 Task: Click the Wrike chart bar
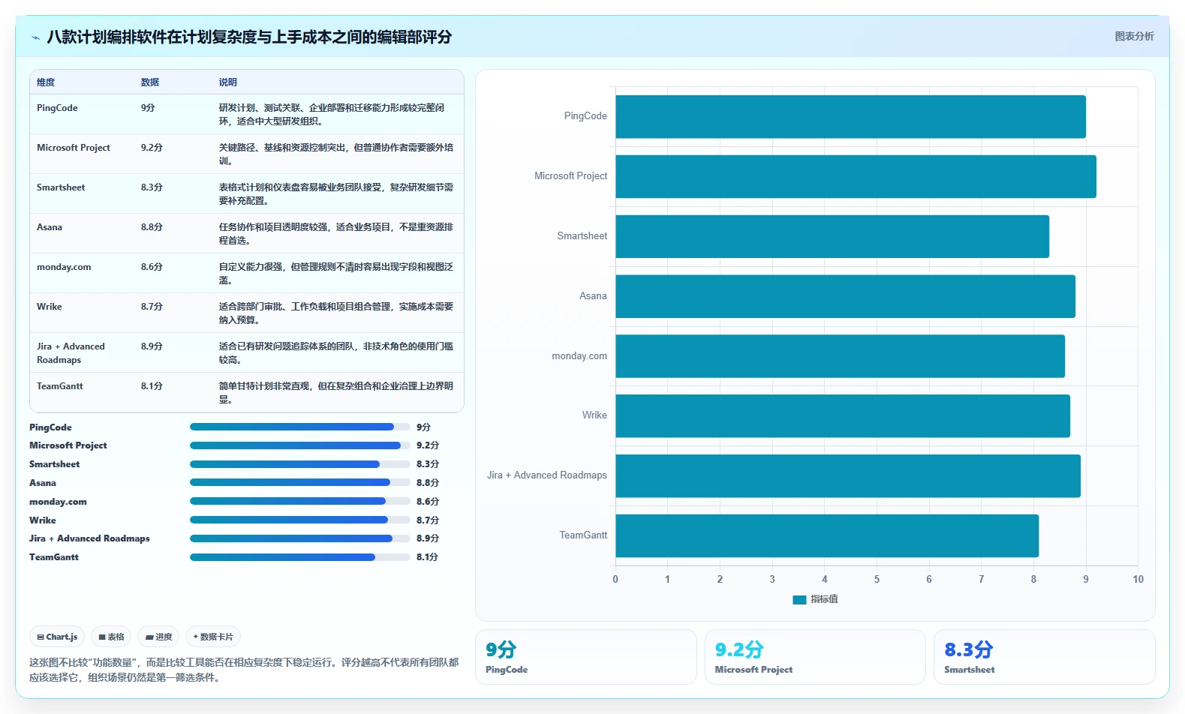(x=843, y=415)
